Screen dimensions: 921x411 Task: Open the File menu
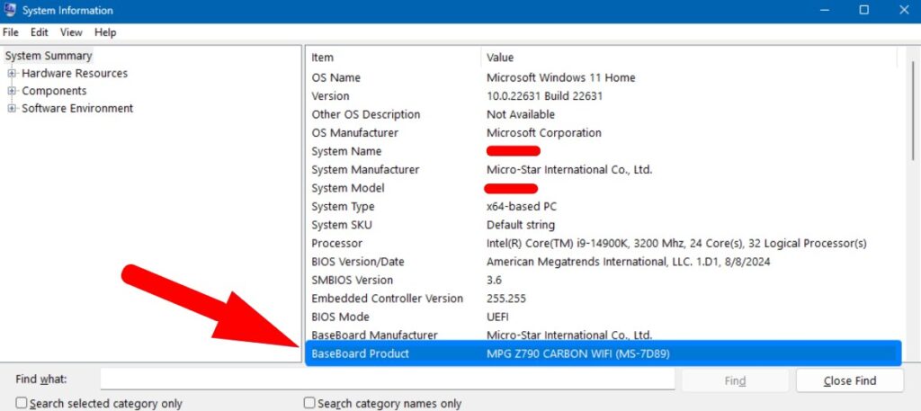click(x=11, y=32)
